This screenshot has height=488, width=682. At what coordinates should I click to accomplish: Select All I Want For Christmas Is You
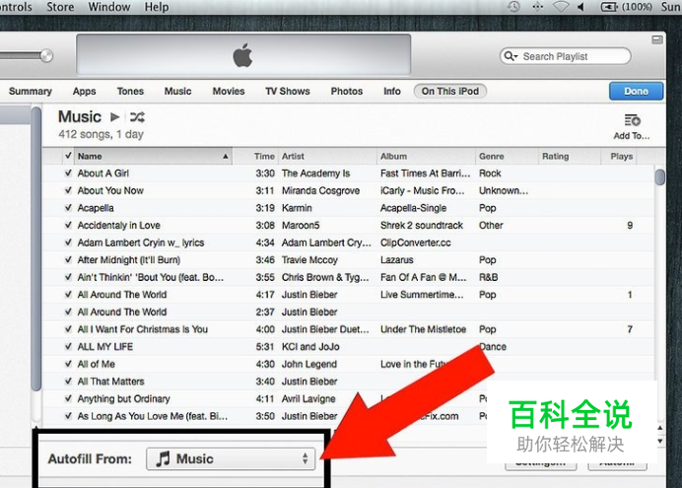pyautogui.click(x=142, y=329)
